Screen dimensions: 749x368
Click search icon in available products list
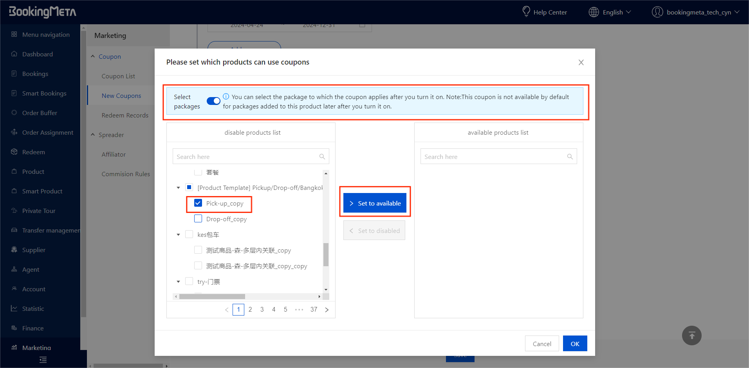(570, 157)
